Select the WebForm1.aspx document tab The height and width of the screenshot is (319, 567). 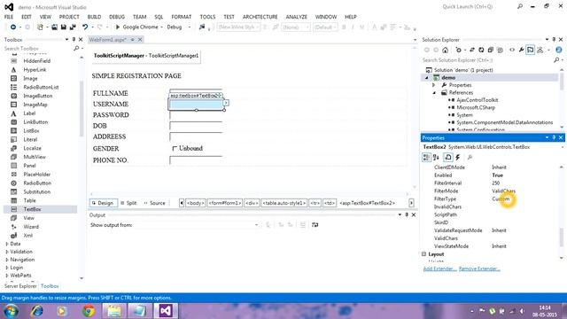107,39
